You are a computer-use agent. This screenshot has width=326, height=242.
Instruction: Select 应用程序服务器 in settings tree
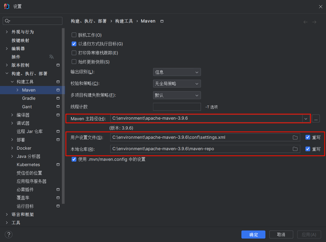[32, 181]
